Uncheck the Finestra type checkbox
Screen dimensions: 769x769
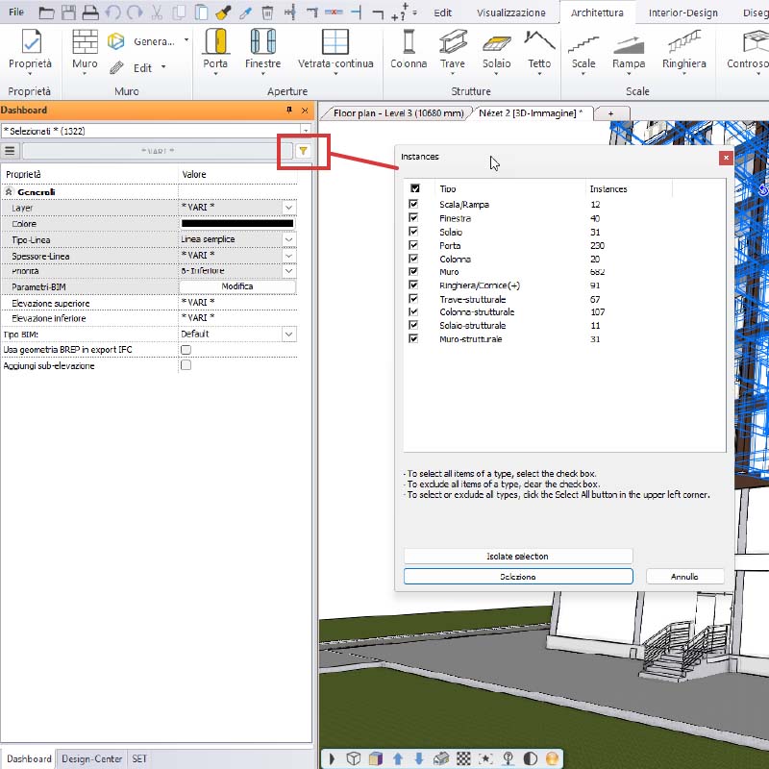pyautogui.click(x=414, y=218)
